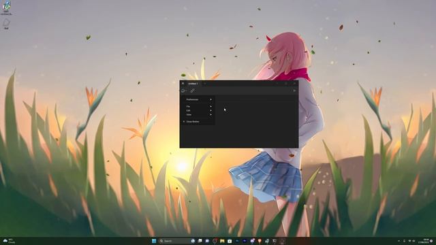Open the Task View taskbar icon
Viewport: 436px width, 245px height.
click(x=200, y=241)
